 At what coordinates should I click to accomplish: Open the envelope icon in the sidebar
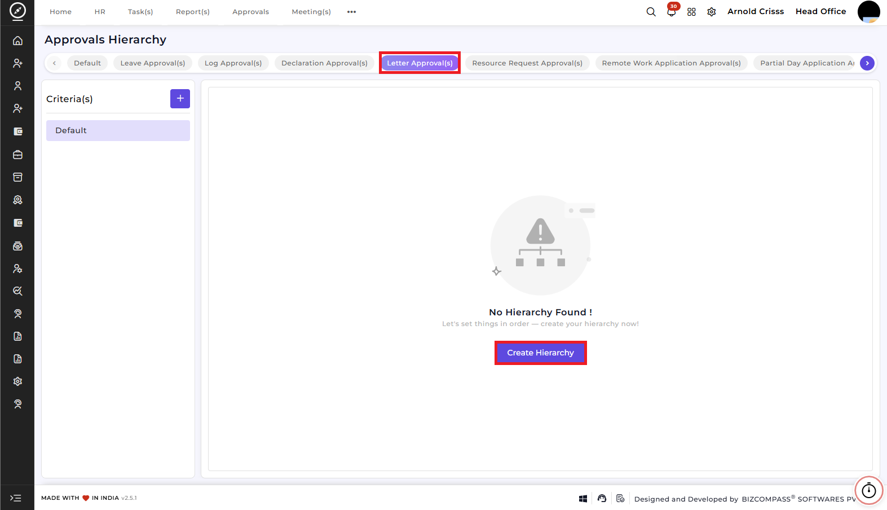click(x=17, y=246)
